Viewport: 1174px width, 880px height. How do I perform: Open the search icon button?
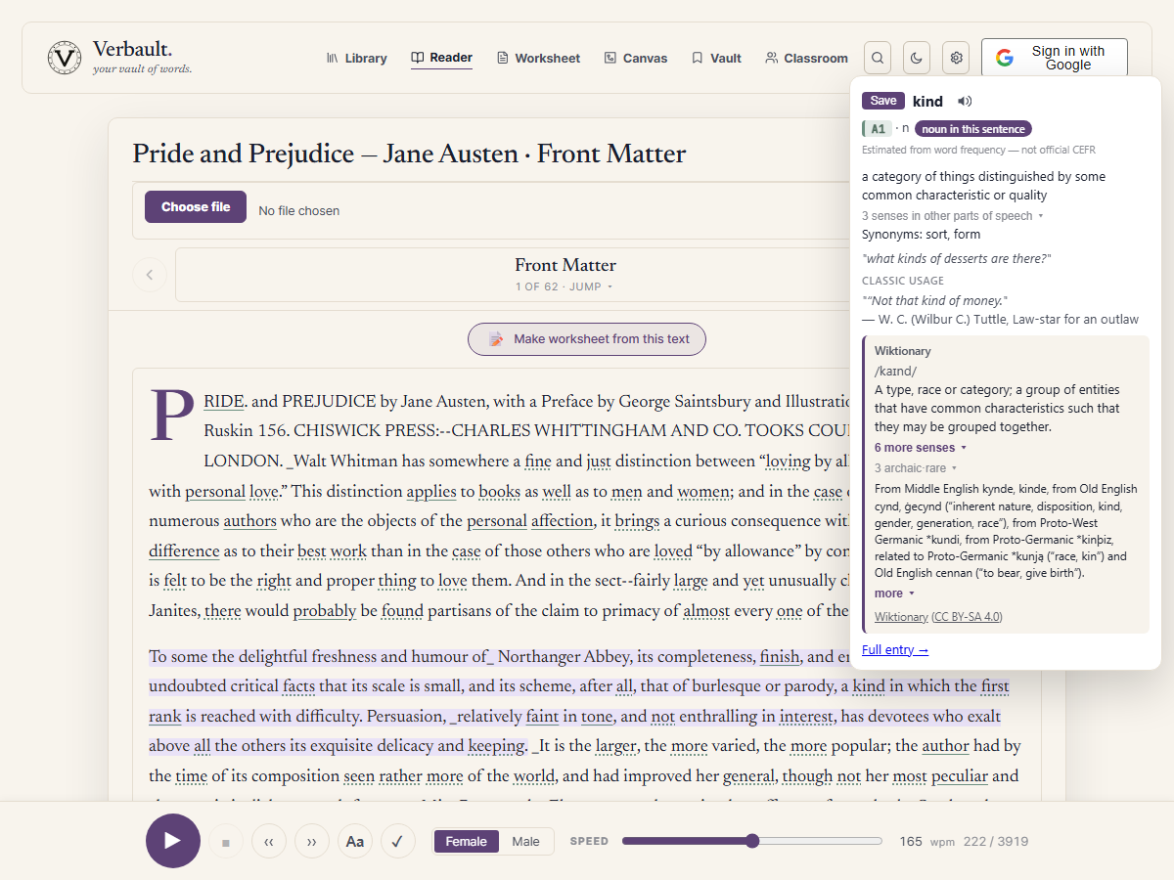coord(878,58)
